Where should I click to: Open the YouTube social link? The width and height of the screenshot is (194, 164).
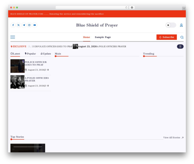(x=35, y=25)
